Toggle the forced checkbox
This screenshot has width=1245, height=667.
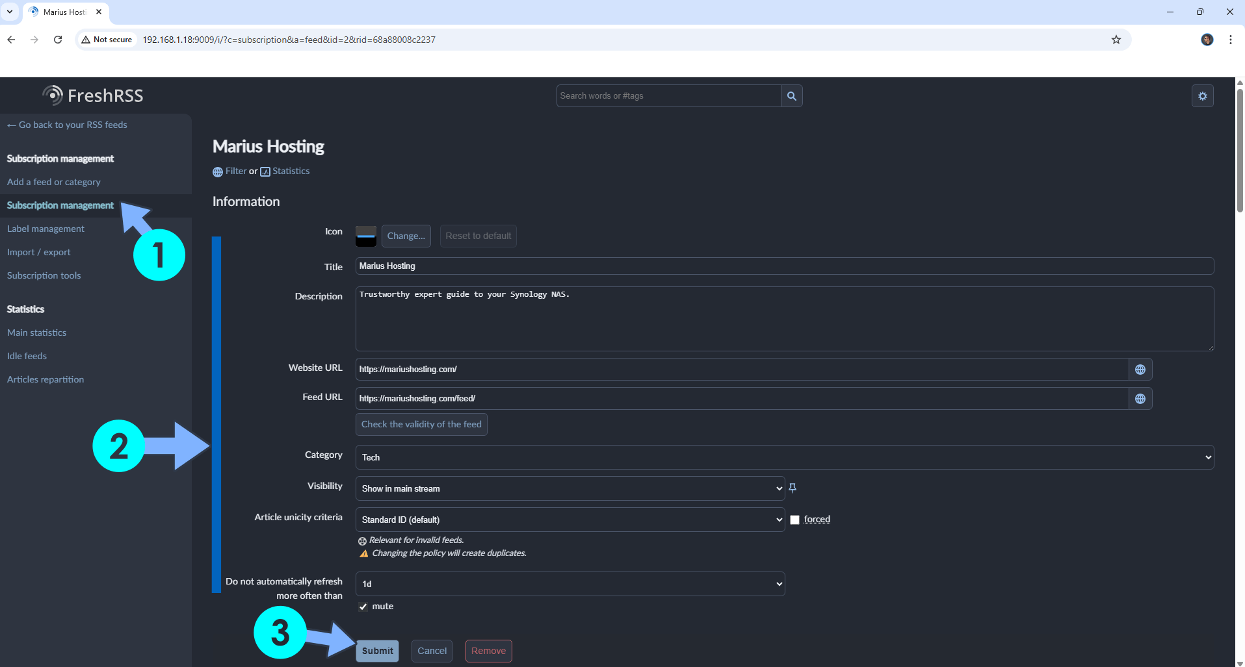(x=794, y=520)
